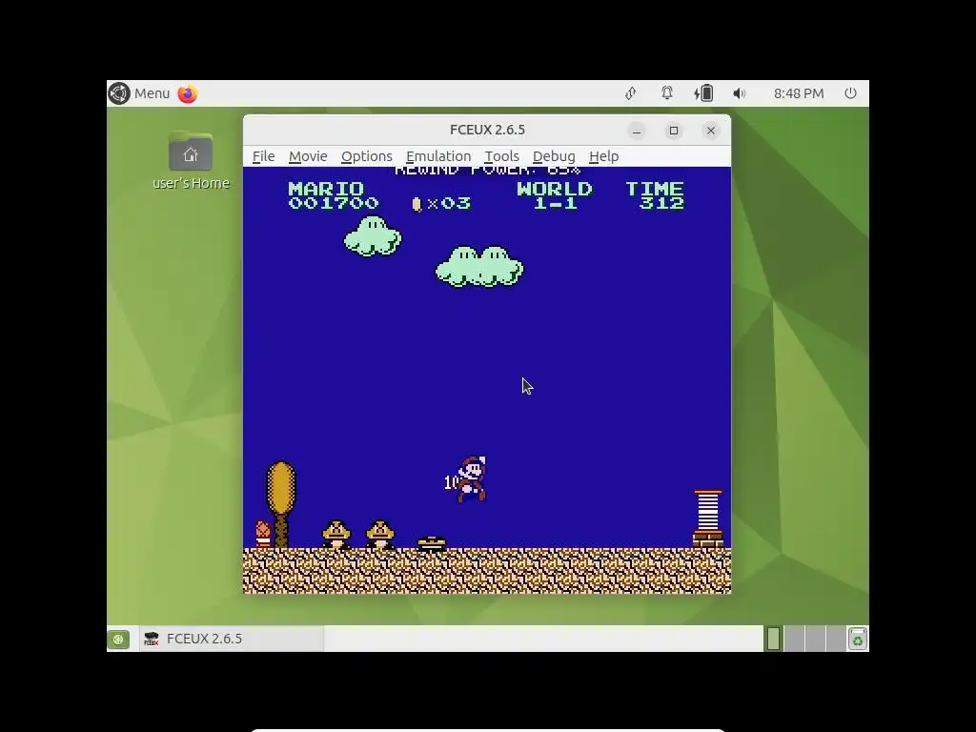Screen dimensions: 976x732
Task: Open the trash icon in bottom panel
Action: pos(858,640)
